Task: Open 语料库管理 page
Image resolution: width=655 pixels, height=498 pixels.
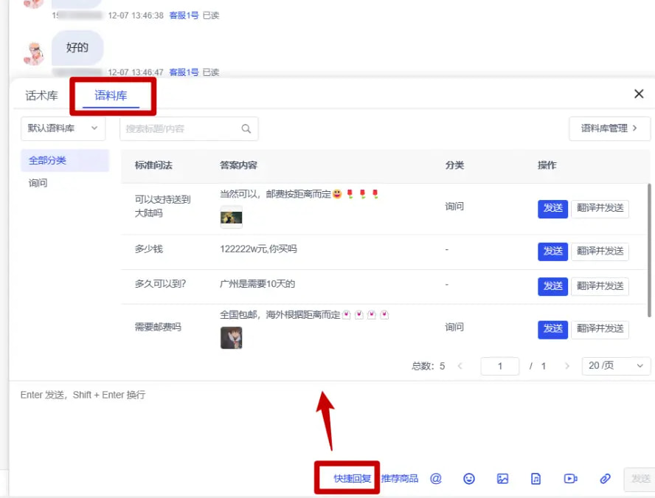Action: (x=609, y=128)
